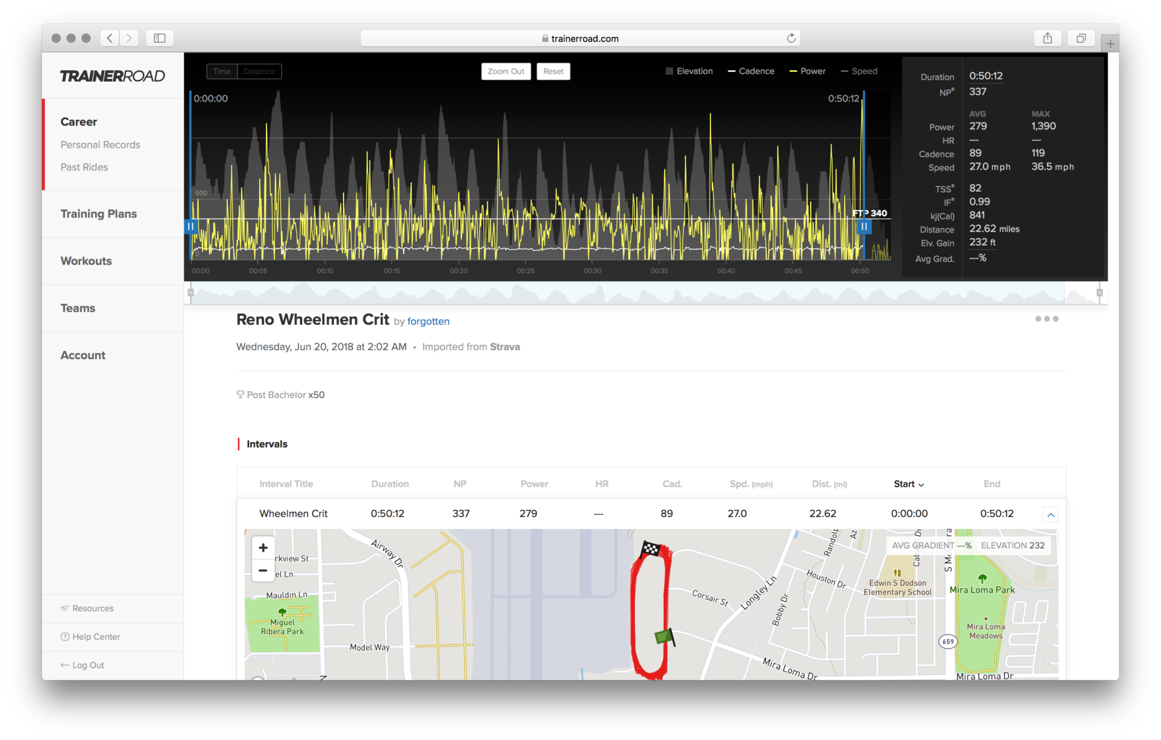This screenshot has height=740, width=1161.
Task: Grab the right chart selection handle
Action: coord(864,226)
